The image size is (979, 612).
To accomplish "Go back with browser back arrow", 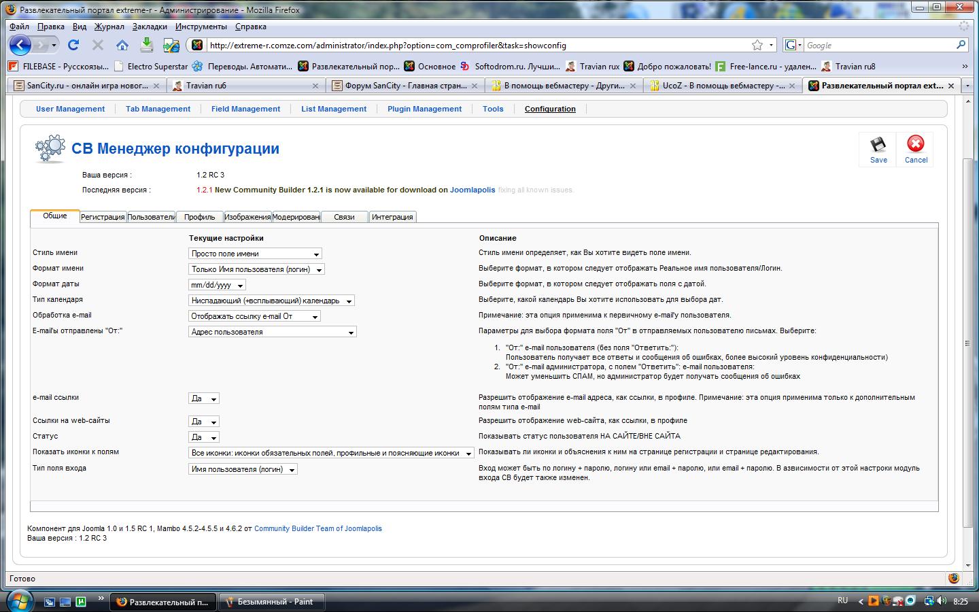I will click(20, 45).
